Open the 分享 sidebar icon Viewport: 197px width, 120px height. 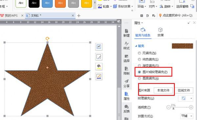(126, 84)
